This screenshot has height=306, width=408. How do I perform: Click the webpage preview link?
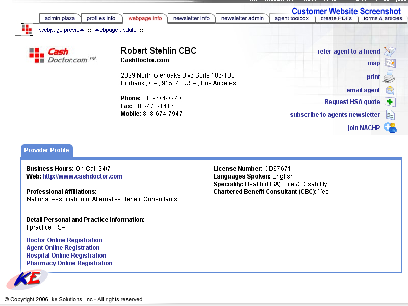pos(62,30)
